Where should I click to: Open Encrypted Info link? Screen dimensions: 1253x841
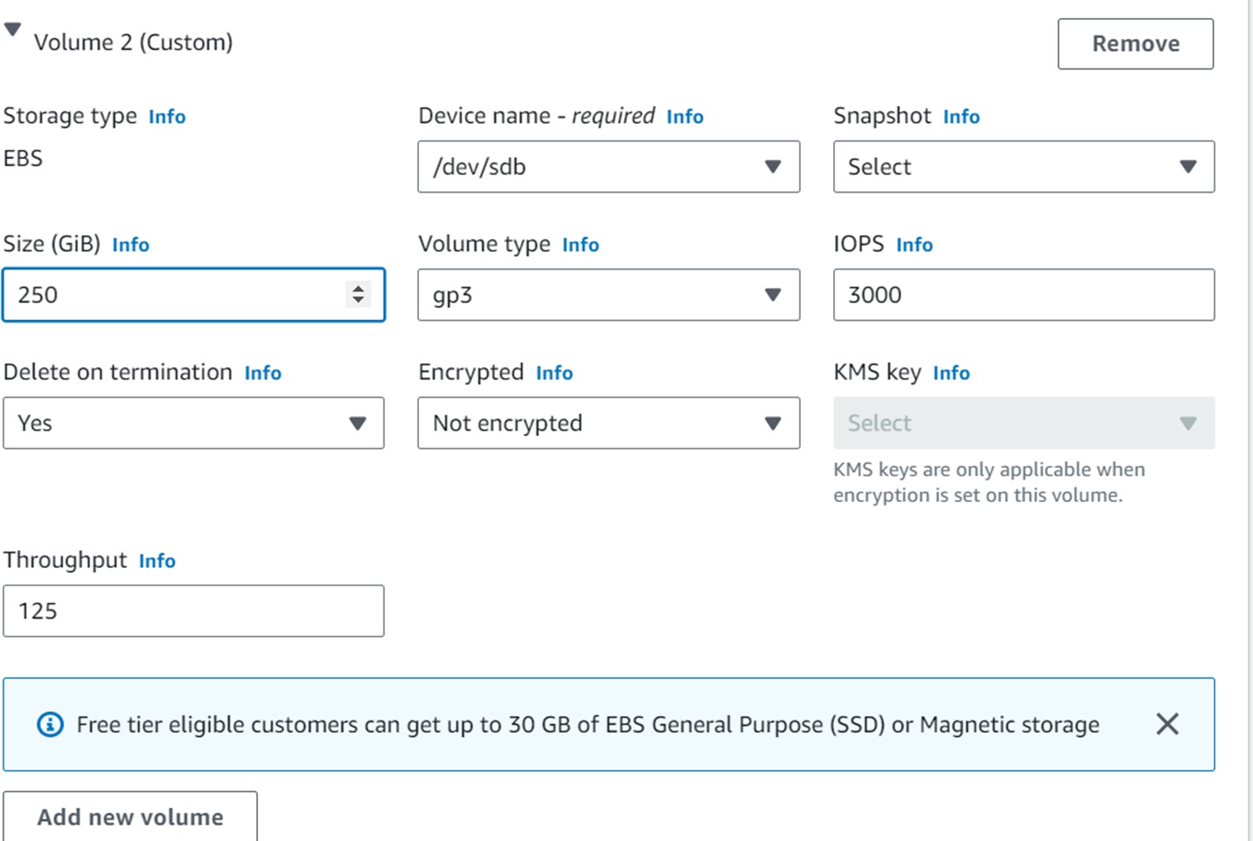pyautogui.click(x=554, y=373)
